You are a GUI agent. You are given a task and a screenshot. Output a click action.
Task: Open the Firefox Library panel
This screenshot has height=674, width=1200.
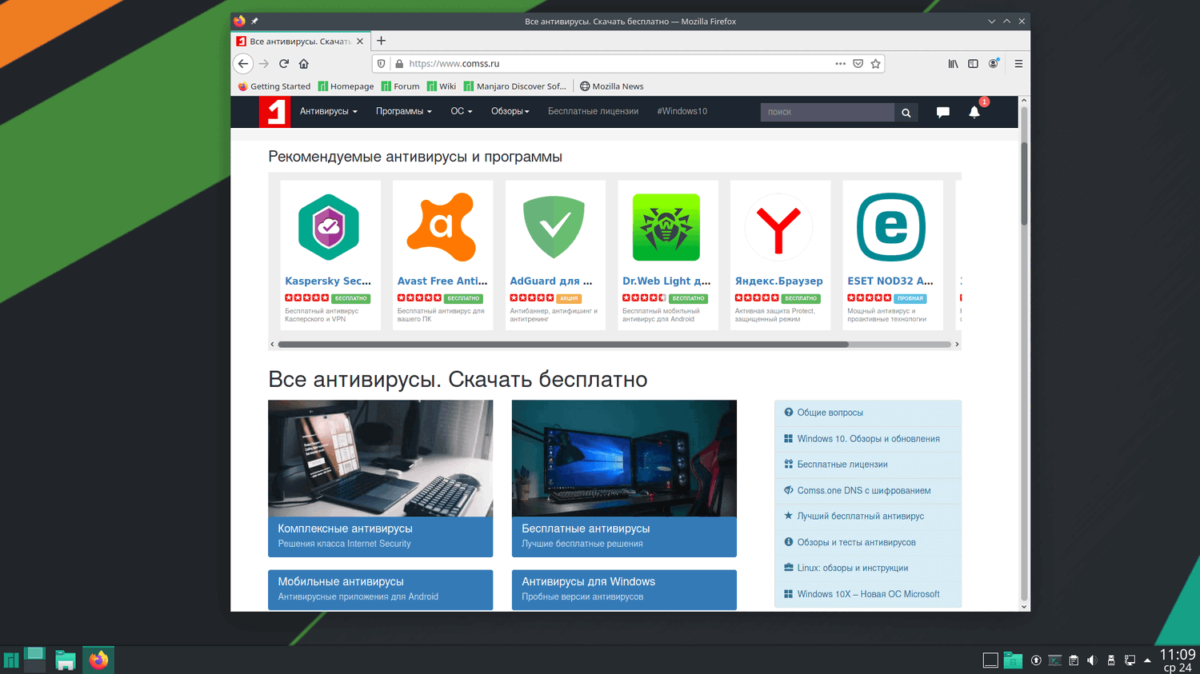953,64
